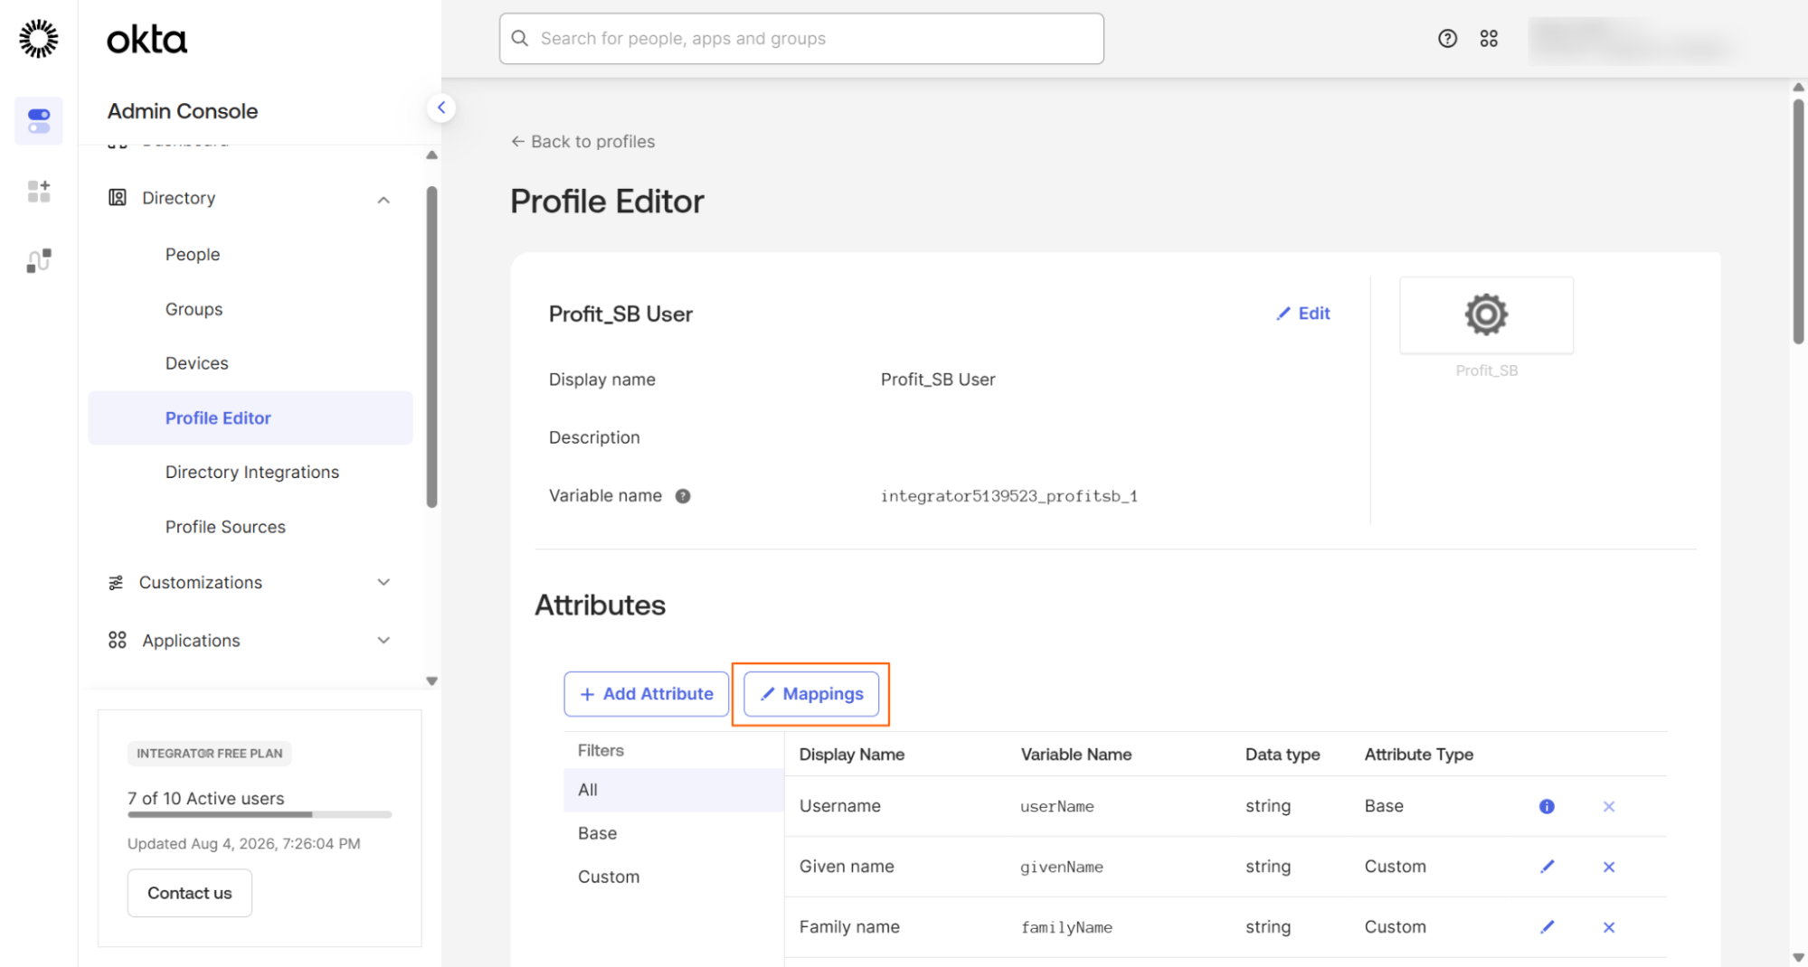Click the active users progress bar
The width and height of the screenshot is (1808, 967).
click(x=260, y=814)
